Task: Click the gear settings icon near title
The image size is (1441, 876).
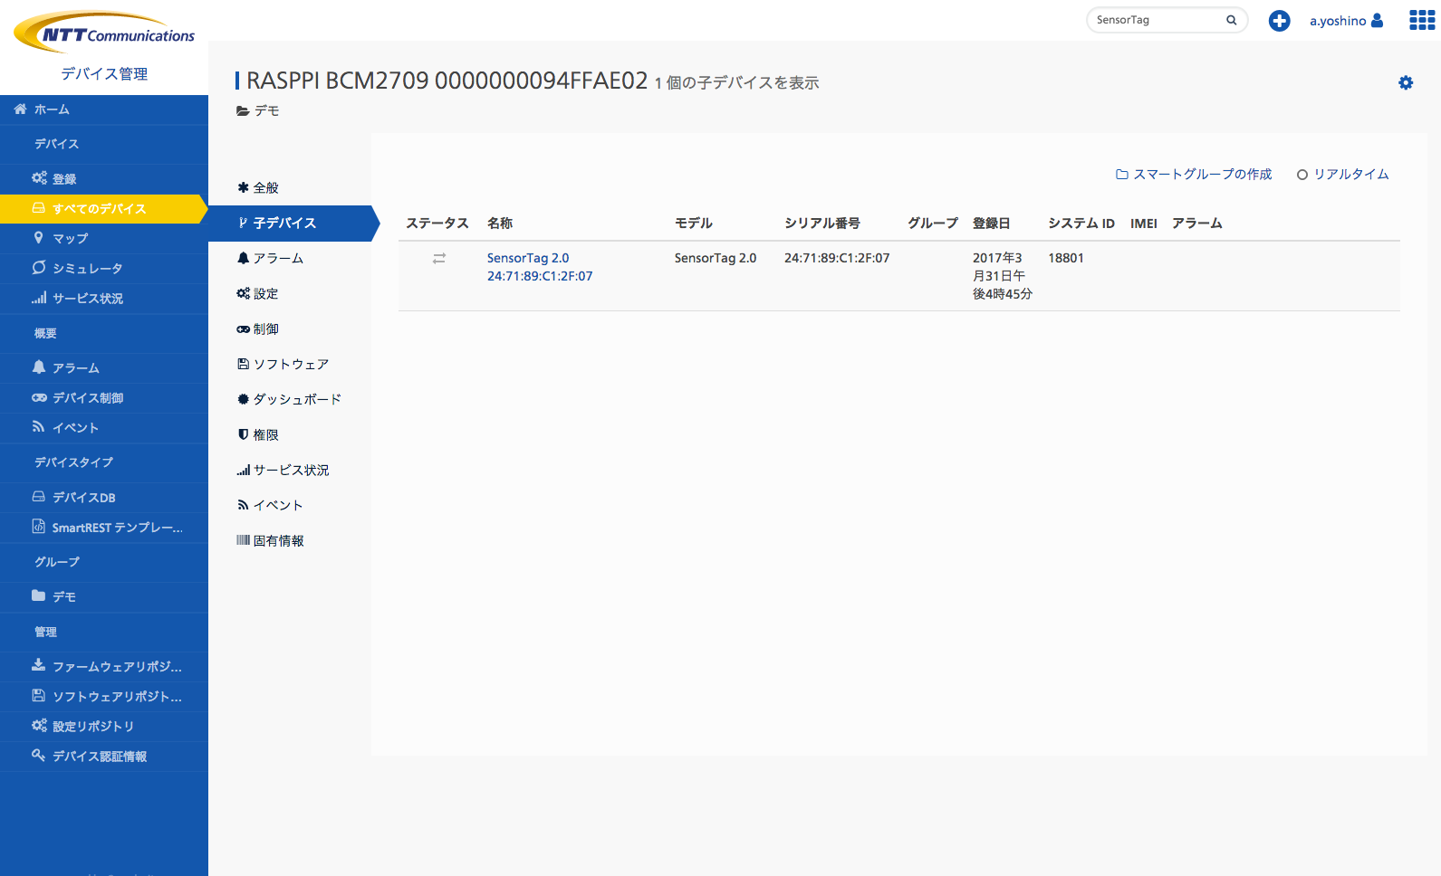Action: 1406,82
